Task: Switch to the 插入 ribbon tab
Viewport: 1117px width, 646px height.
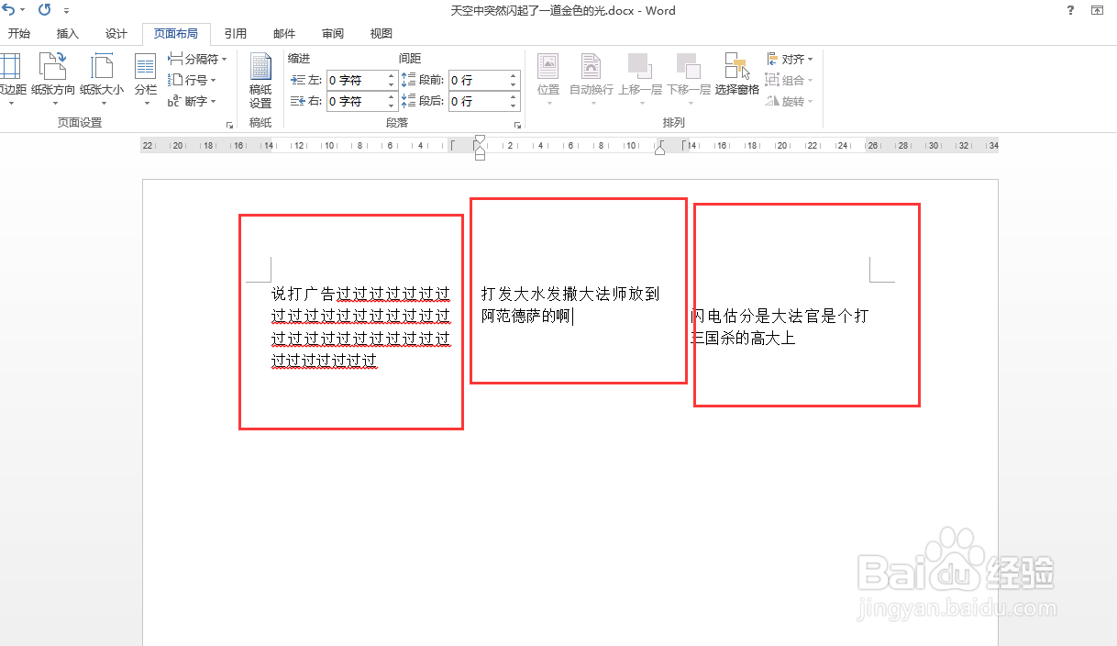Action: [x=67, y=33]
